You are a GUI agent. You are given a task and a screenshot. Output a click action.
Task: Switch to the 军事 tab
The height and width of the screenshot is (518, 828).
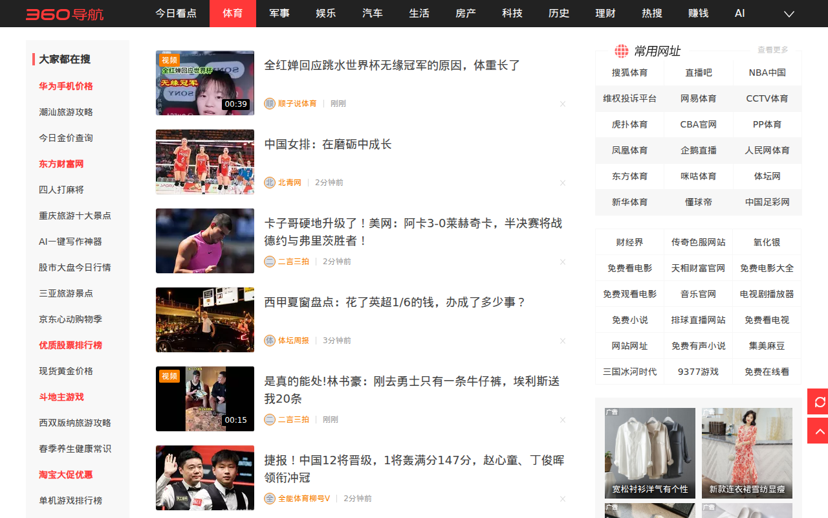[x=279, y=14]
